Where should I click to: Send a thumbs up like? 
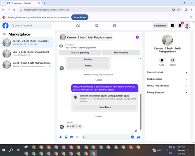click(139, 137)
